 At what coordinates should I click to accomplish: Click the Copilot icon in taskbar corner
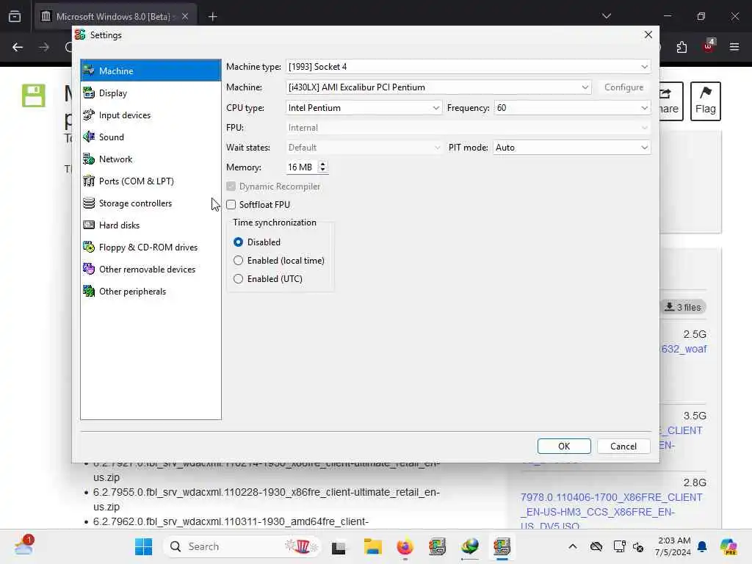pos(728,546)
